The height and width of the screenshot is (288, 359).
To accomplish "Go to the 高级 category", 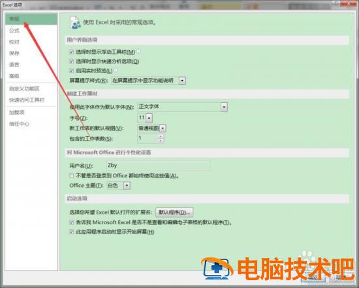I will [x=31, y=76].
